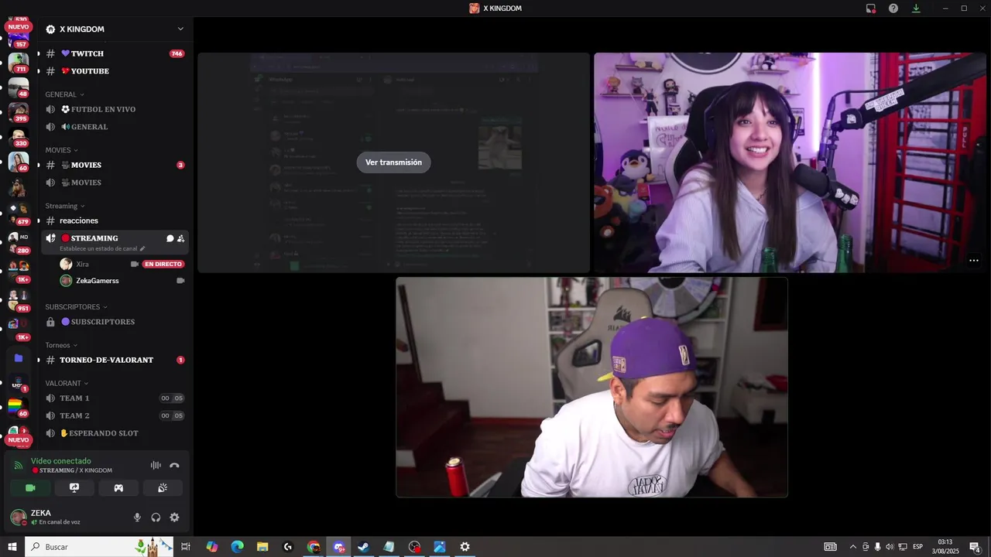Collapse the GENERAL category
This screenshot has width=991, height=557.
point(65,94)
